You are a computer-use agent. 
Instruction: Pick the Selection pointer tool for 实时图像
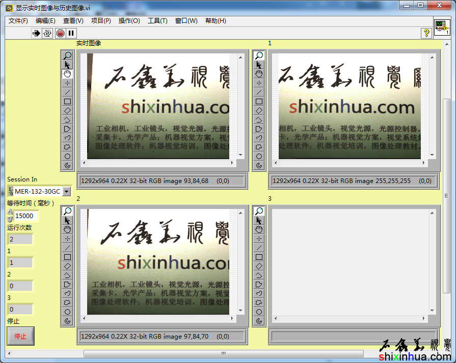pos(67,65)
